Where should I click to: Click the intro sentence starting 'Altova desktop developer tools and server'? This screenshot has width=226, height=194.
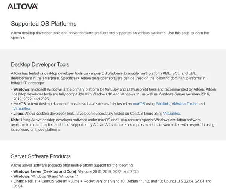(110, 35)
